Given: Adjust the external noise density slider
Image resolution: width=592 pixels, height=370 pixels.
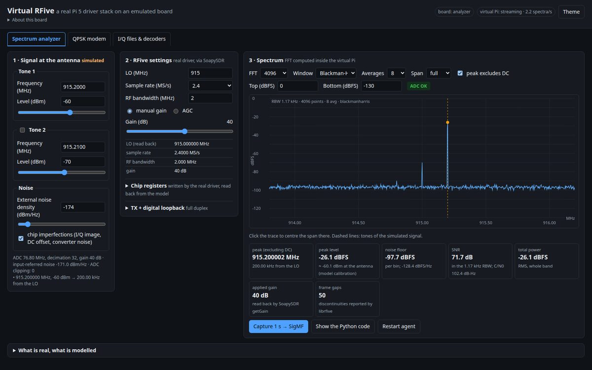Looking at the screenshot, I should pyautogui.click(x=62, y=224).
